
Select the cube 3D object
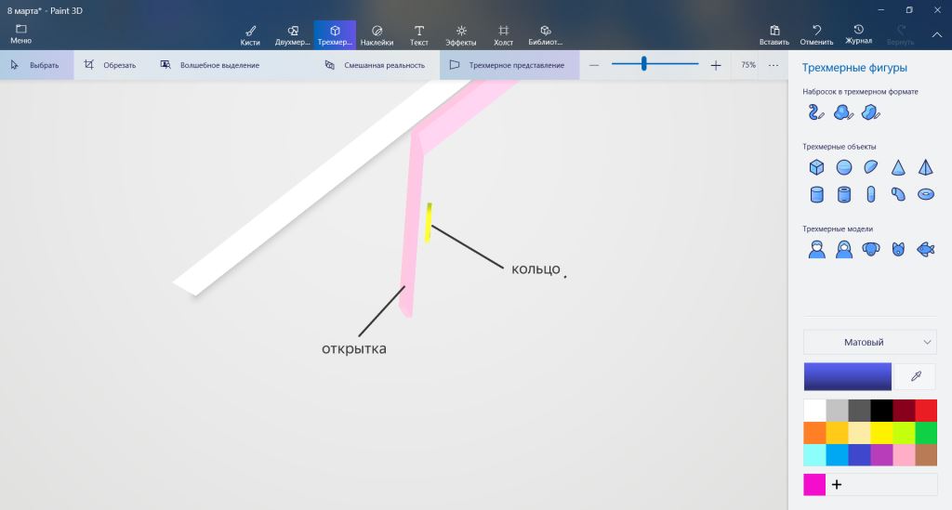tap(816, 167)
